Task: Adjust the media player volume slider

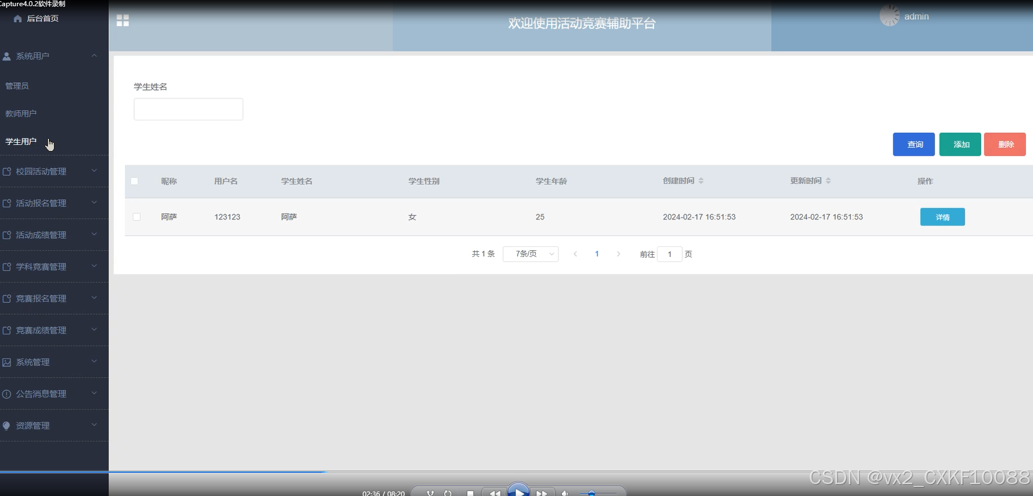Action: (598, 493)
